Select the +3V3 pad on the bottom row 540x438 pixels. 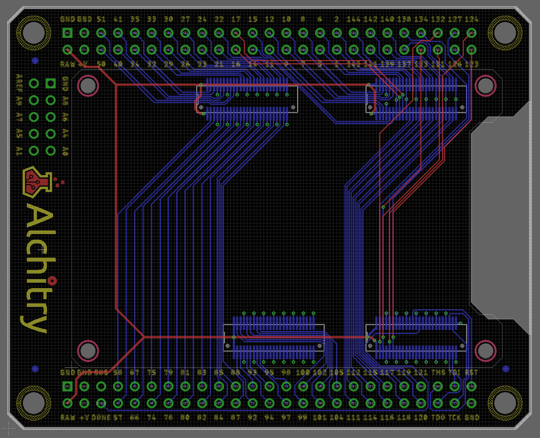coord(84,403)
